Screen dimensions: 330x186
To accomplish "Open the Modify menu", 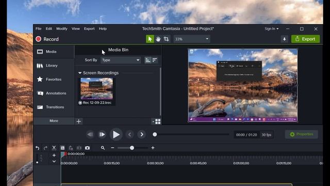I will 62,29.
